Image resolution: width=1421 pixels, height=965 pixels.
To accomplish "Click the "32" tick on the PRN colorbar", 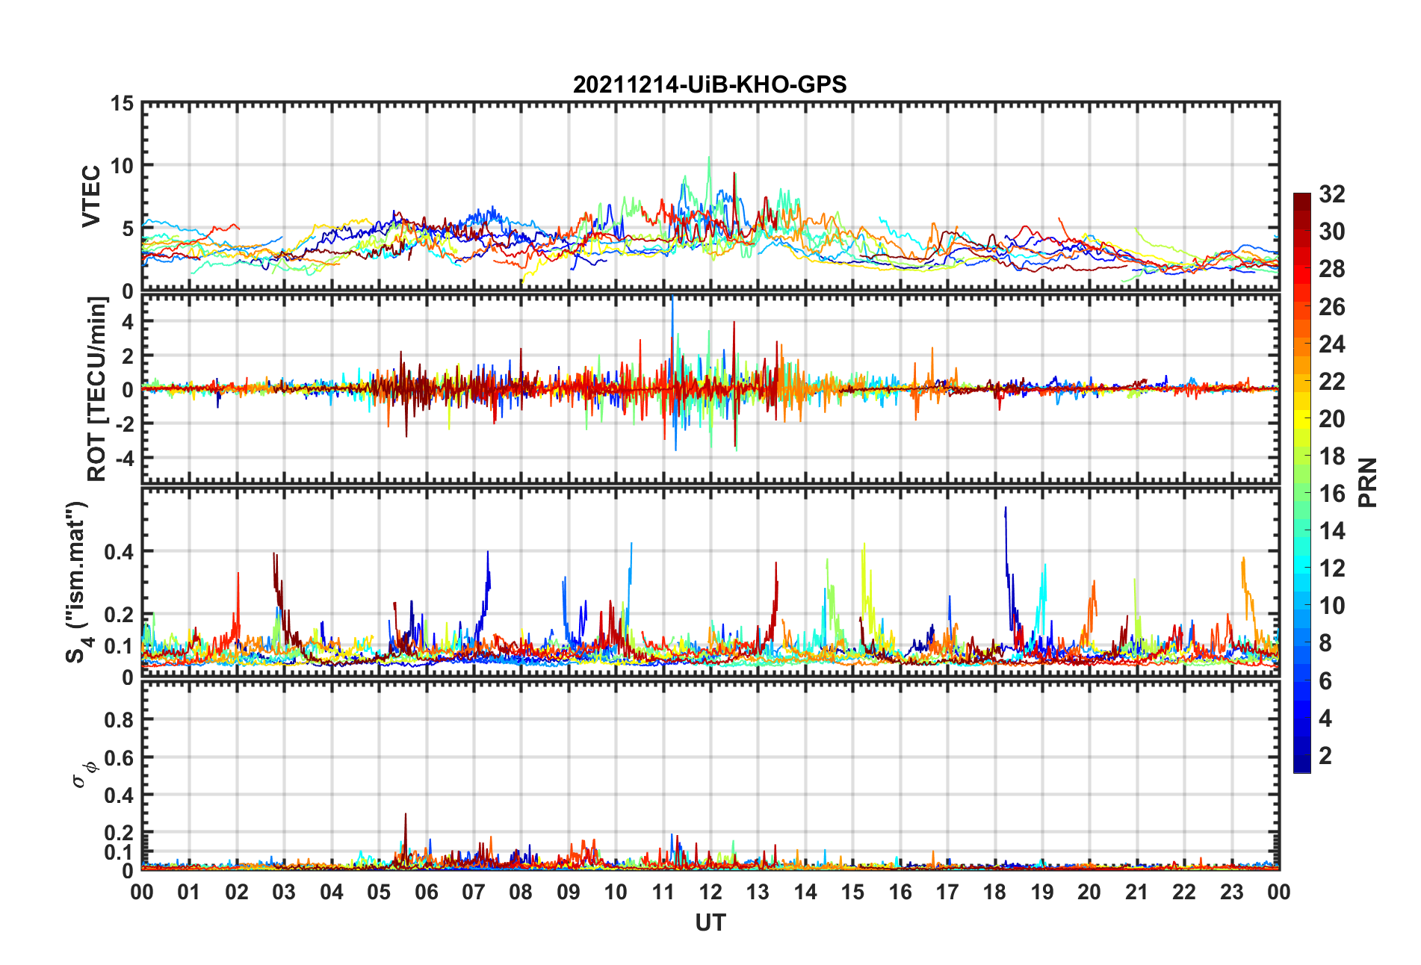I will pos(1331,194).
